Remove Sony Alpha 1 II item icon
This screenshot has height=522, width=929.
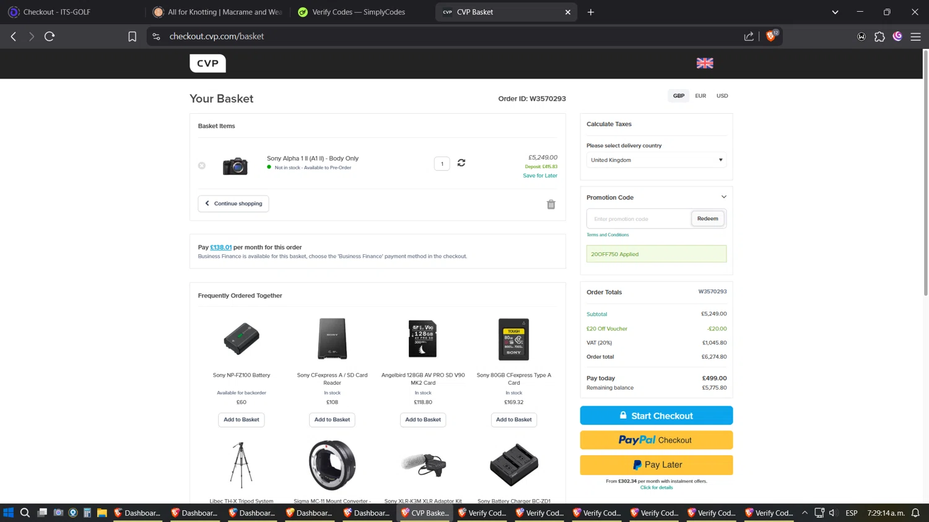pyautogui.click(x=202, y=166)
